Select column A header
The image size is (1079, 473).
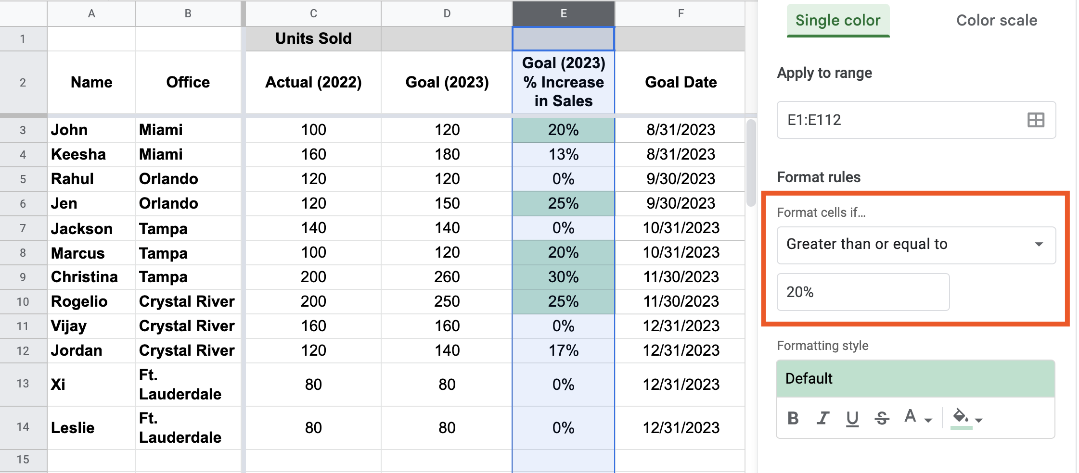point(91,13)
